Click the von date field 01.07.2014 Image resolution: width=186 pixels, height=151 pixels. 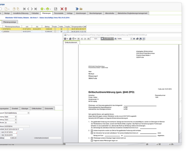pyautogui.click(x=10, y=132)
